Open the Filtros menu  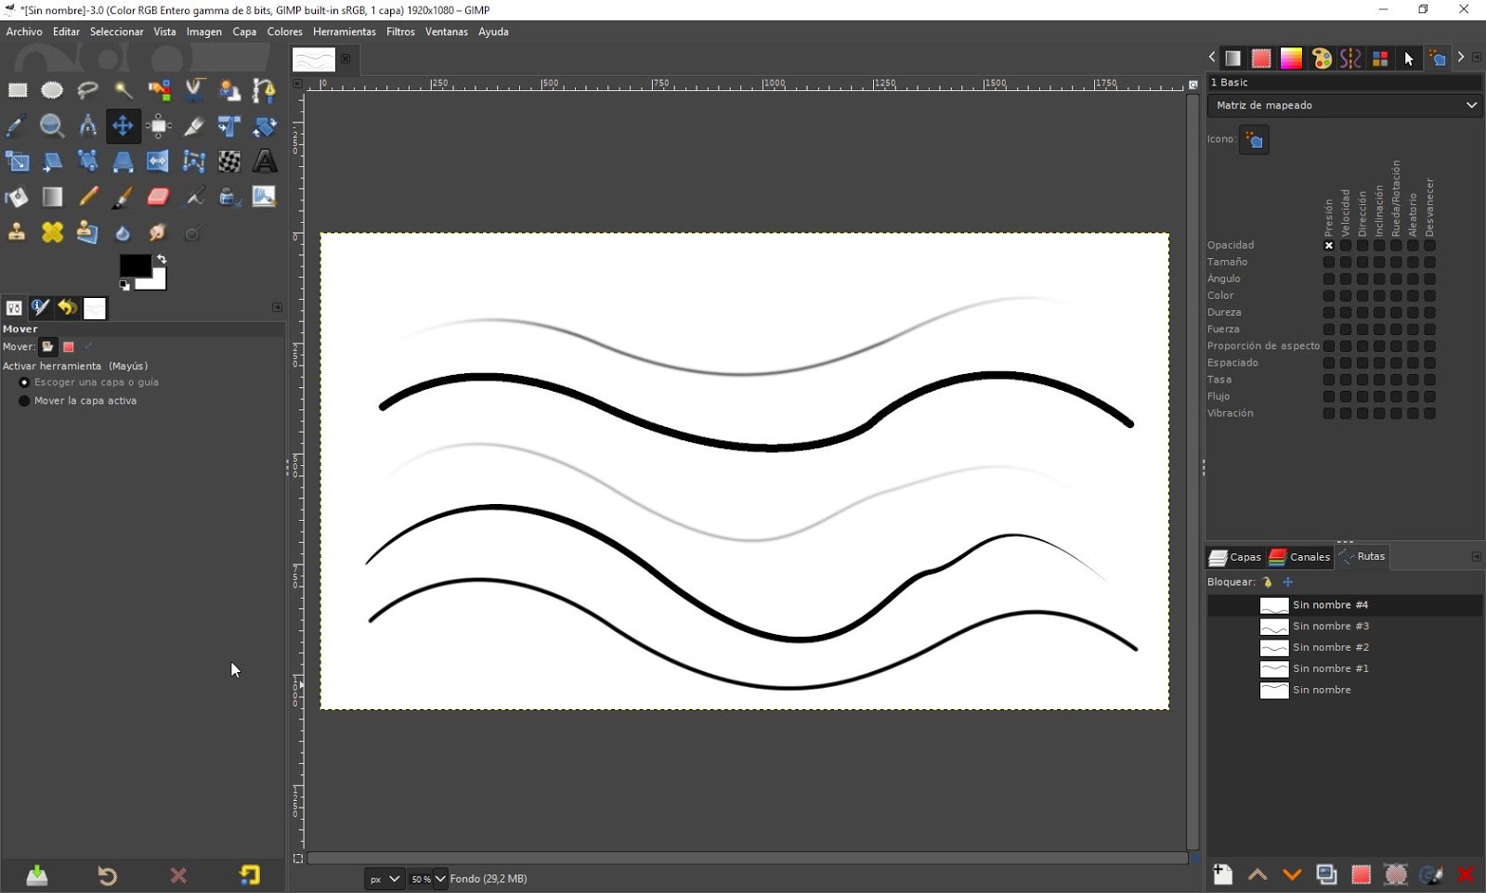tap(399, 31)
